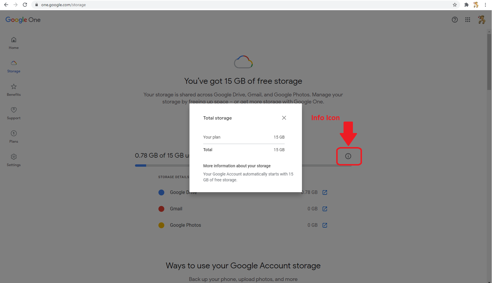Close the Total storage dialog

284,118
